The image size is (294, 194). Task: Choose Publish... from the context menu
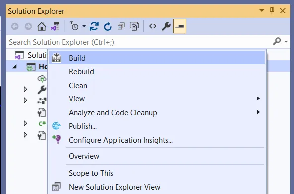pyautogui.click(x=157, y=126)
